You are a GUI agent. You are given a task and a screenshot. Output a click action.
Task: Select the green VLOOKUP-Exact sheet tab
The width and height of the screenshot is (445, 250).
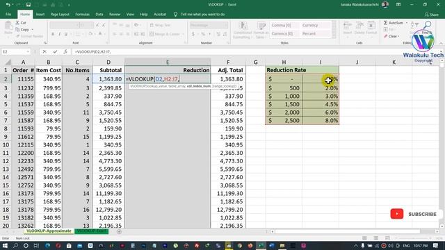[92, 231]
